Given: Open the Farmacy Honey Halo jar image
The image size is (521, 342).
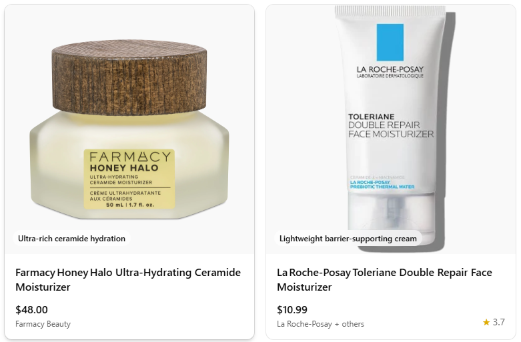Looking at the screenshot, I should [x=129, y=129].
